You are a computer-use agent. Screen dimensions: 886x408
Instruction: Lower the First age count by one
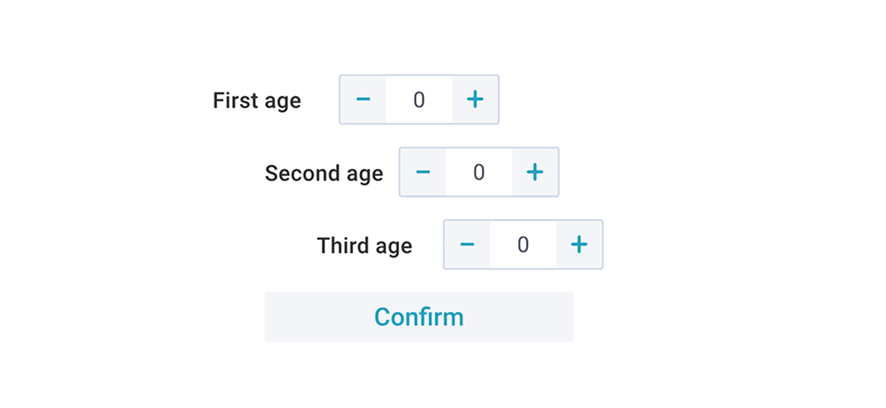(x=363, y=100)
